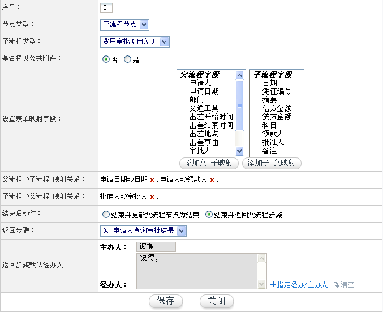The height and width of the screenshot is (312, 383).
Task: Choose 结束并更新父流程节点为结束 option
Action: [106, 215]
